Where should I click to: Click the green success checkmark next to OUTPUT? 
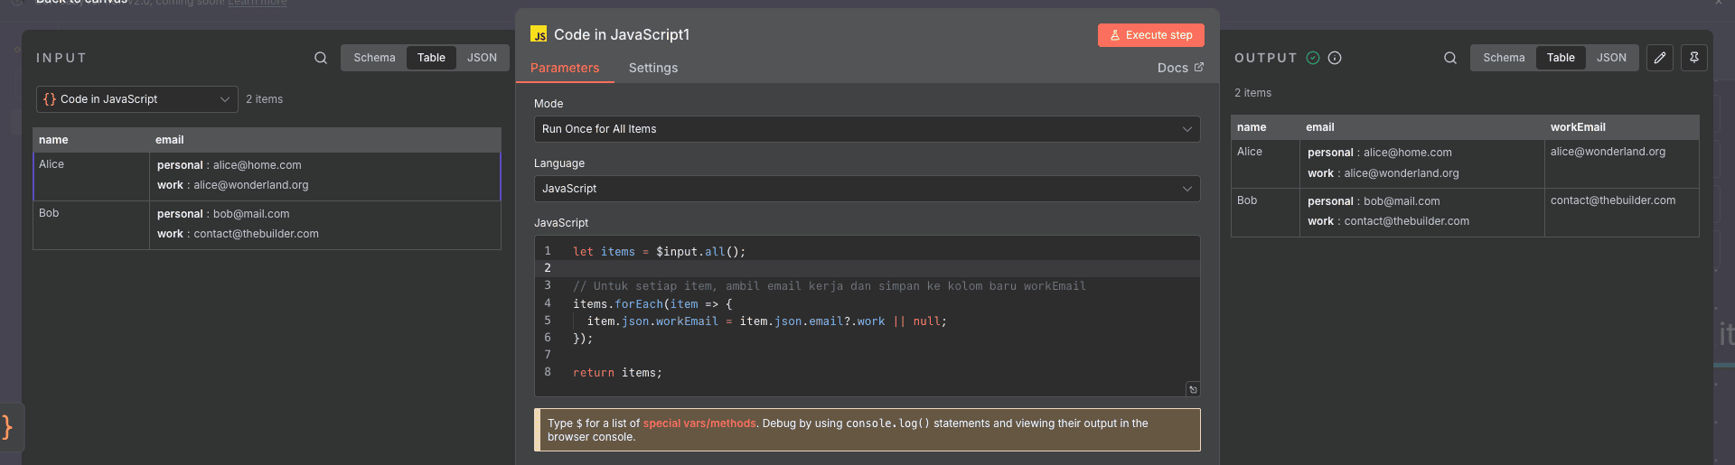tap(1313, 58)
